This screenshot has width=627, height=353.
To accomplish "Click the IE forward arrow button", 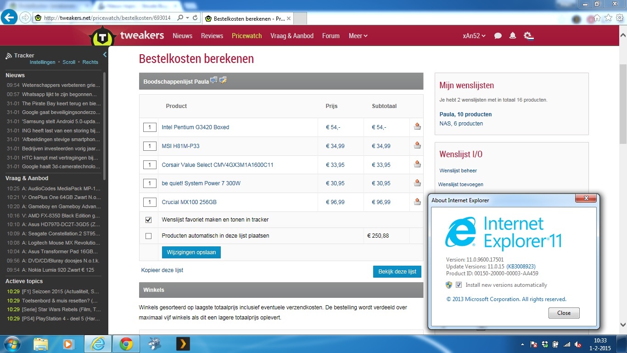I will pyautogui.click(x=25, y=18).
